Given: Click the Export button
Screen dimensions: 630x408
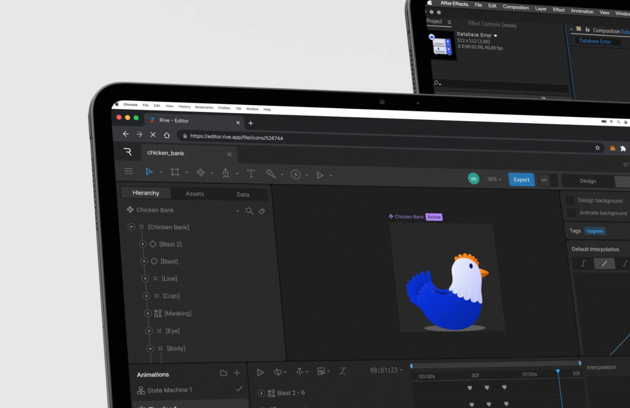Looking at the screenshot, I should (521, 179).
